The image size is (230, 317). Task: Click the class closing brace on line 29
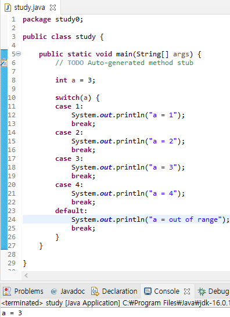coord(24,264)
